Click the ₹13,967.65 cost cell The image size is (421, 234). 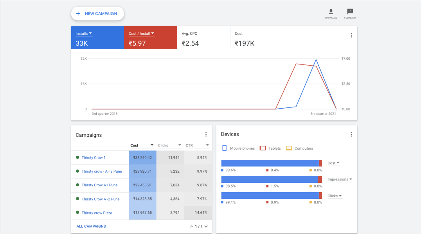(x=142, y=213)
